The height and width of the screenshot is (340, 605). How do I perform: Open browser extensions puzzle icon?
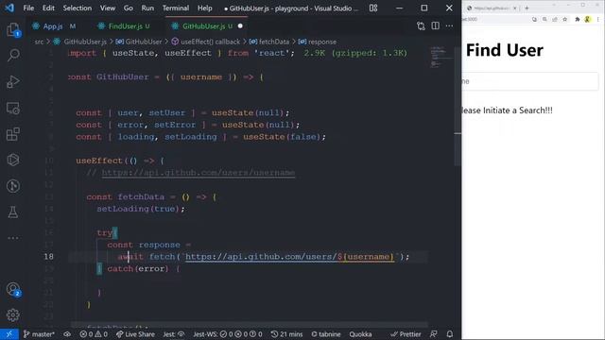[x=578, y=19]
